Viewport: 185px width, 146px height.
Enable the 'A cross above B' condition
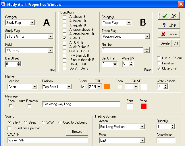pos(65,30)
